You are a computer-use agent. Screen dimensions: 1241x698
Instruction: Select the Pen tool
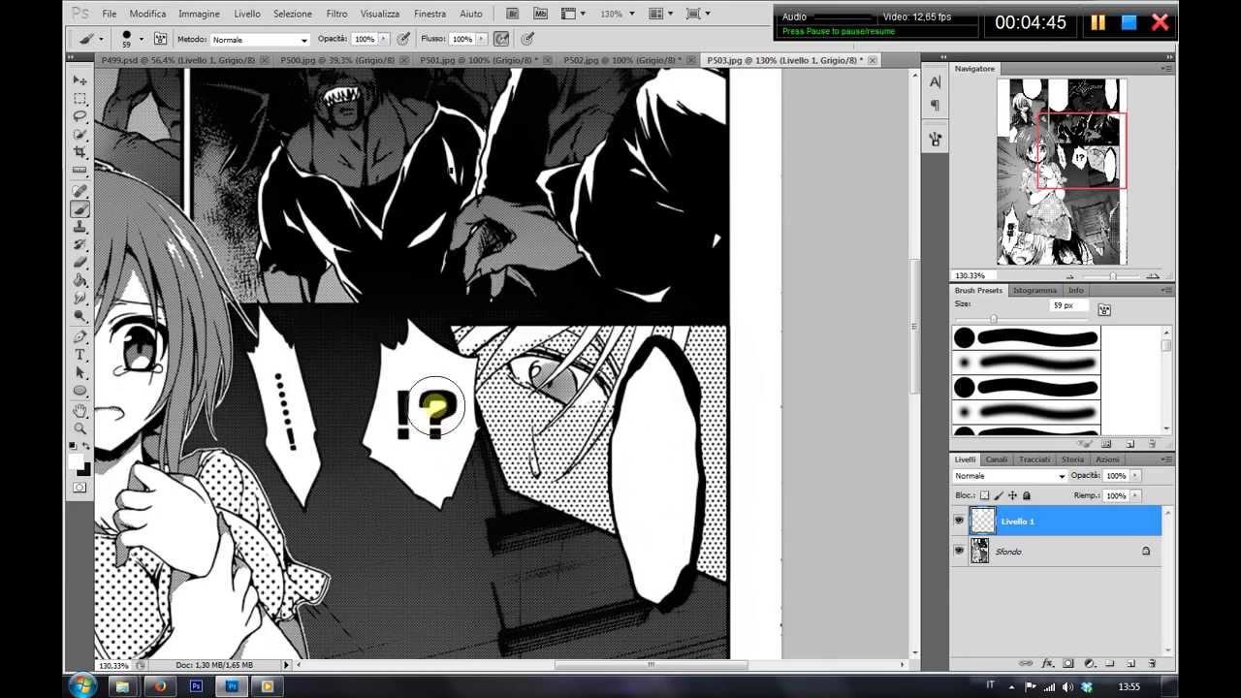(x=80, y=336)
